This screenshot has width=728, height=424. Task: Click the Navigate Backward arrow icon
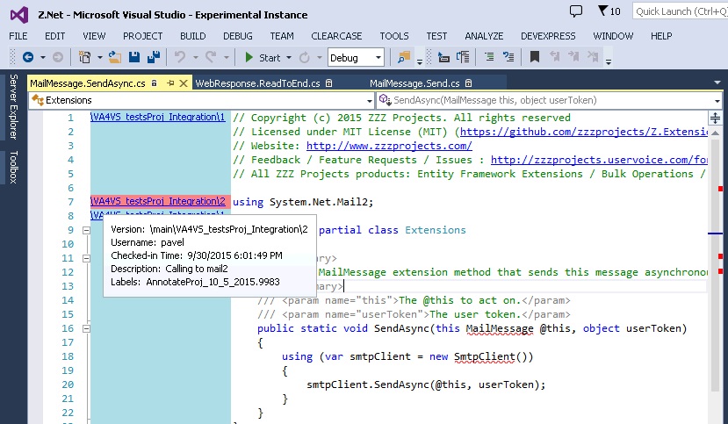click(x=28, y=57)
